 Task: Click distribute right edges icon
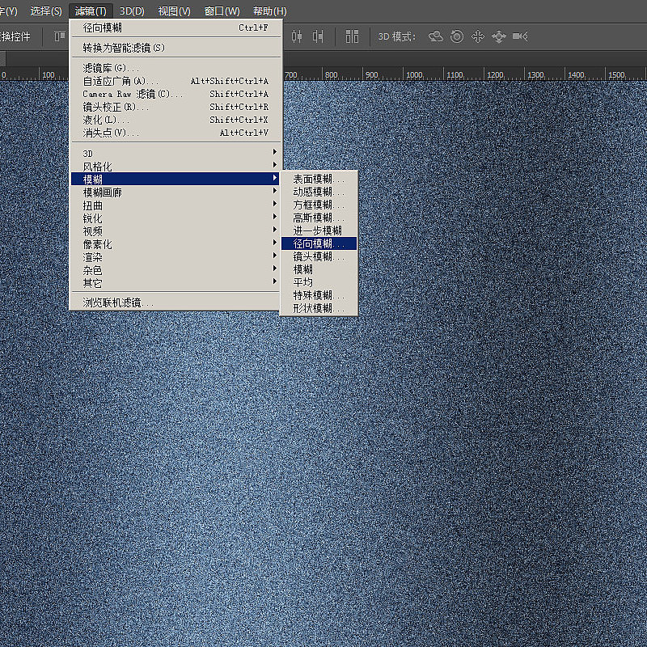click(318, 36)
